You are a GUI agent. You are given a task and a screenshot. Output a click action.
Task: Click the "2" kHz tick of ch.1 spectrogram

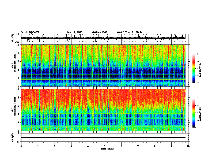(x=19, y=78)
